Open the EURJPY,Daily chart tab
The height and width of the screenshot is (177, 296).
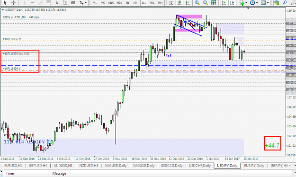click(254, 166)
